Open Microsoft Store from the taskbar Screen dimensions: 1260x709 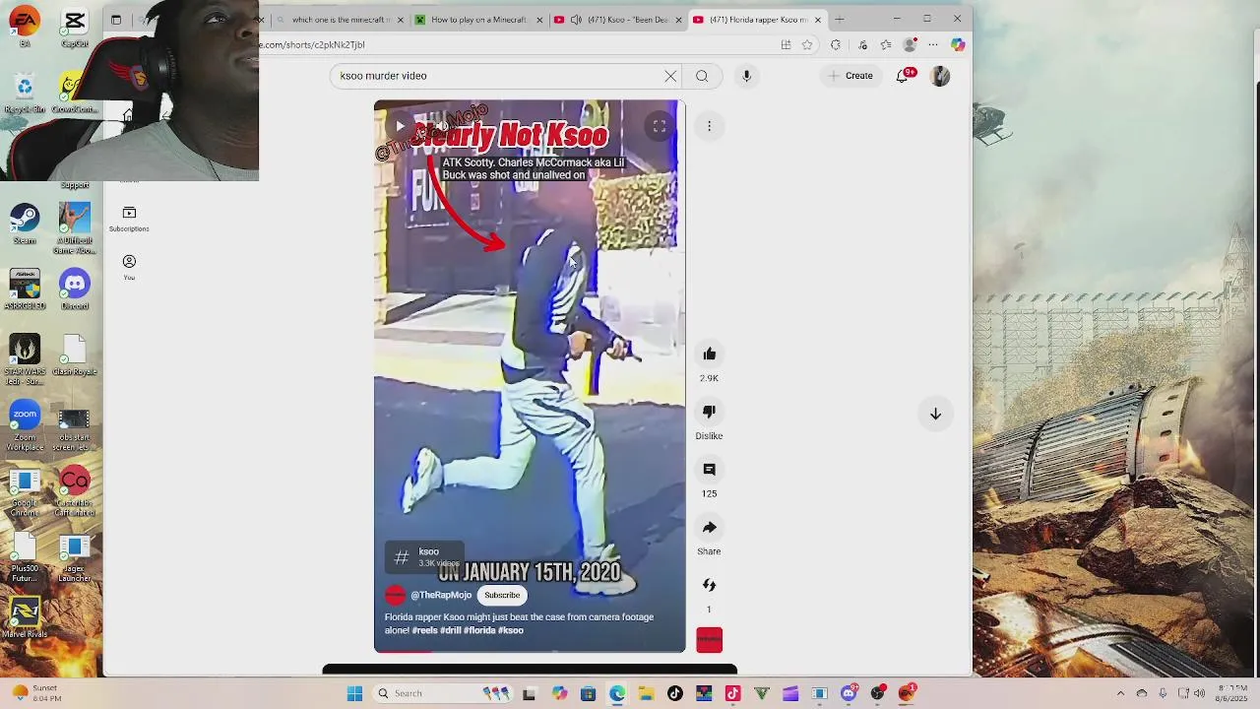tap(588, 693)
